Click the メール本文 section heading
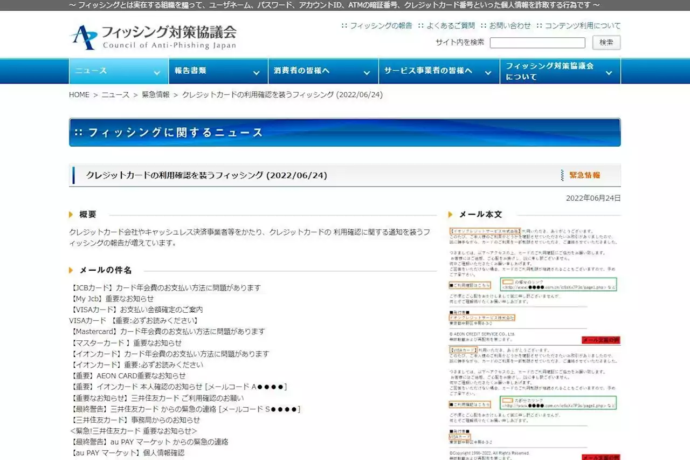The image size is (690, 460). point(480,214)
